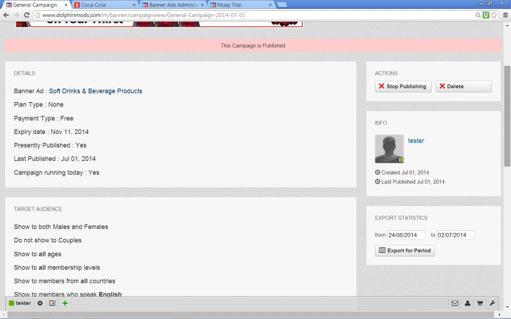
Task: Click the 'Expiry date : Nov 11, 2014' text
Action: coord(51,132)
